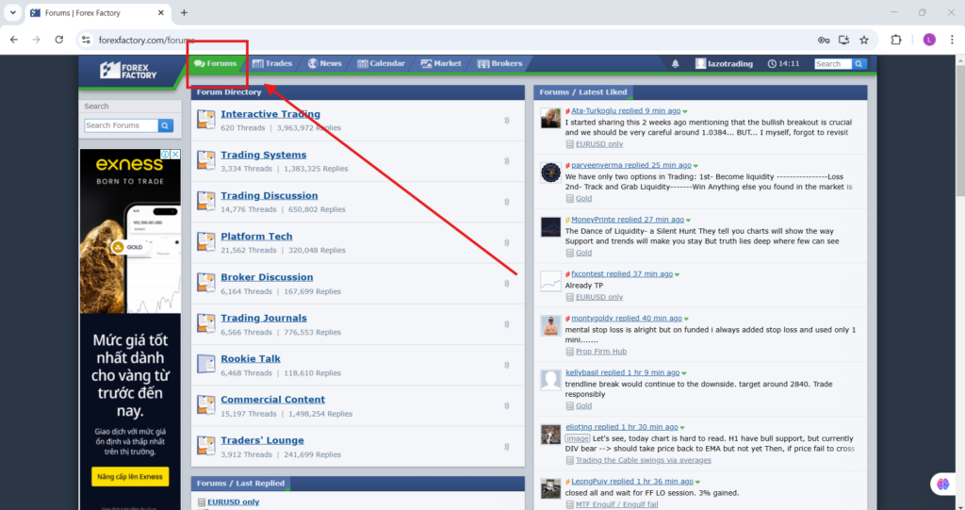Open the image tag in eliotjng post
The width and height of the screenshot is (965, 510).
tap(578, 438)
